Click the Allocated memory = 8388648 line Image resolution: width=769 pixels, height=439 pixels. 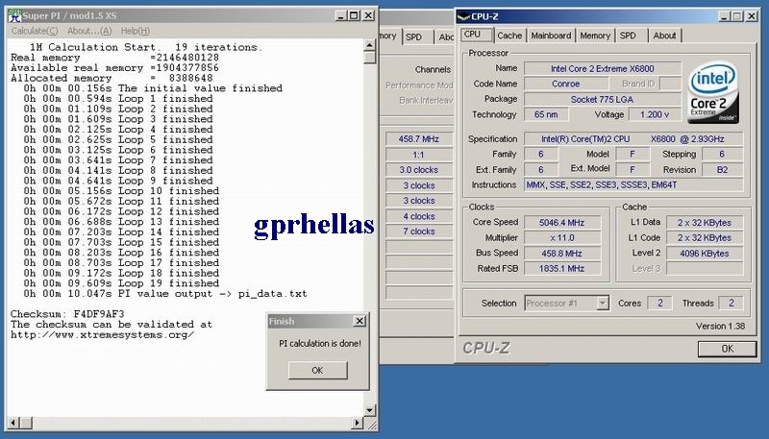[x=112, y=79]
